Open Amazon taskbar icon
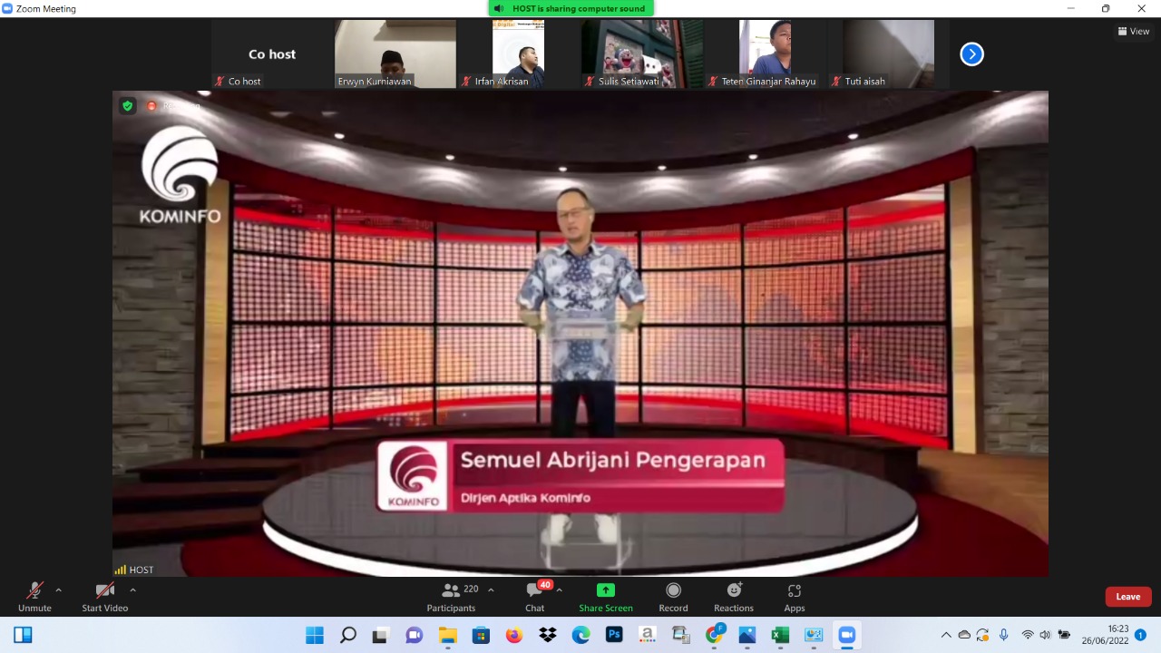The image size is (1161, 653). coord(647,635)
